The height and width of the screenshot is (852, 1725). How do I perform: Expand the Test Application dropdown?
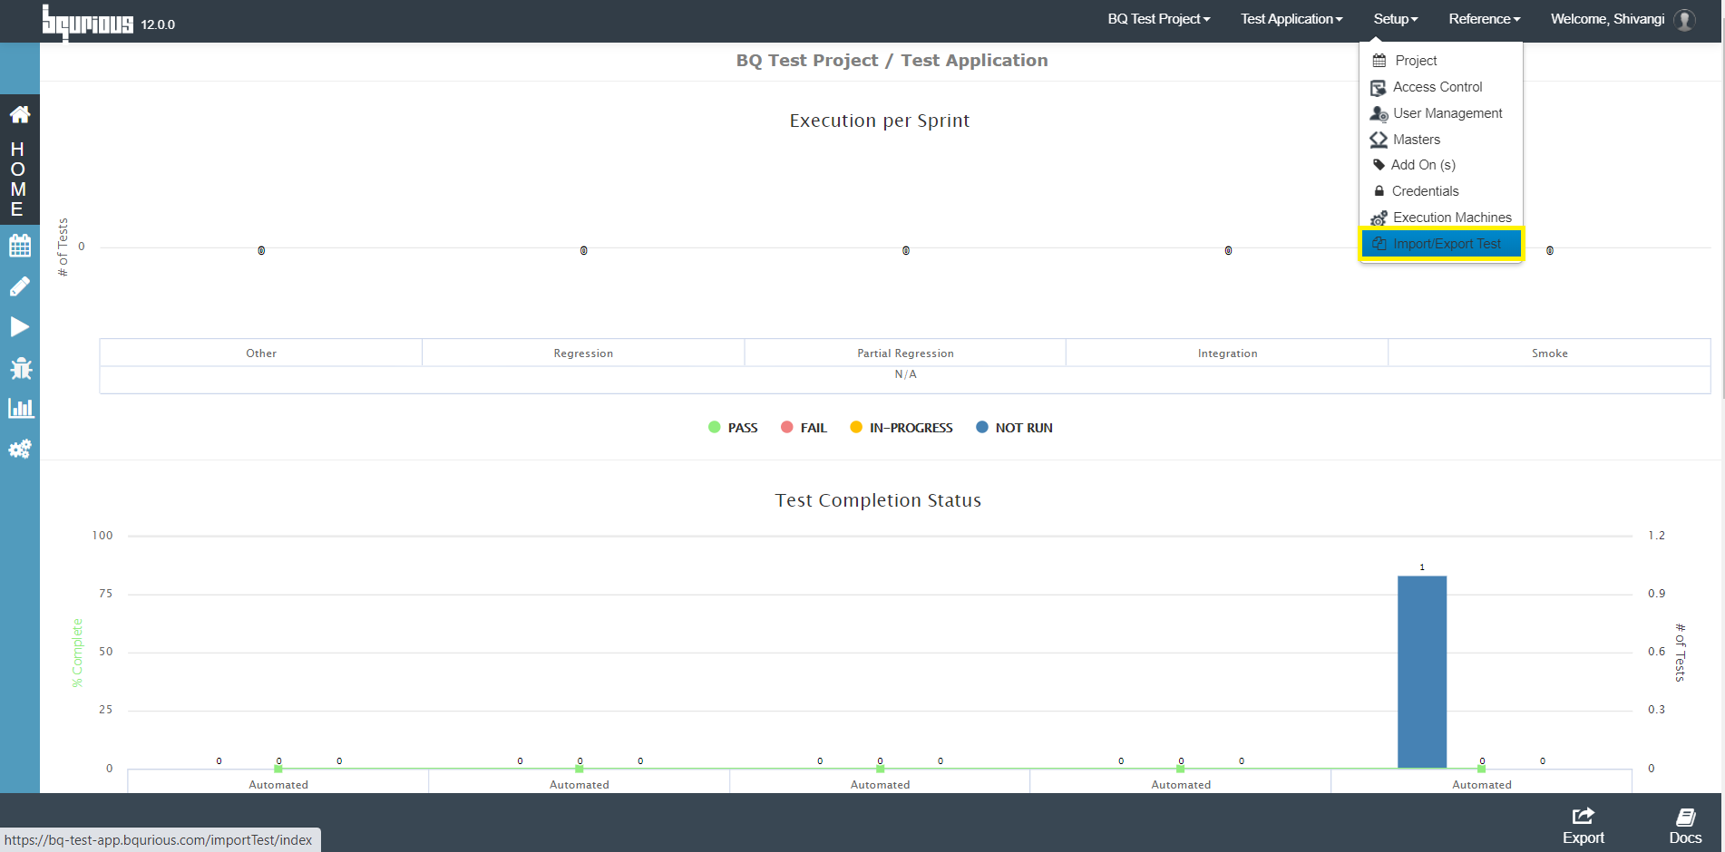(x=1291, y=19)
